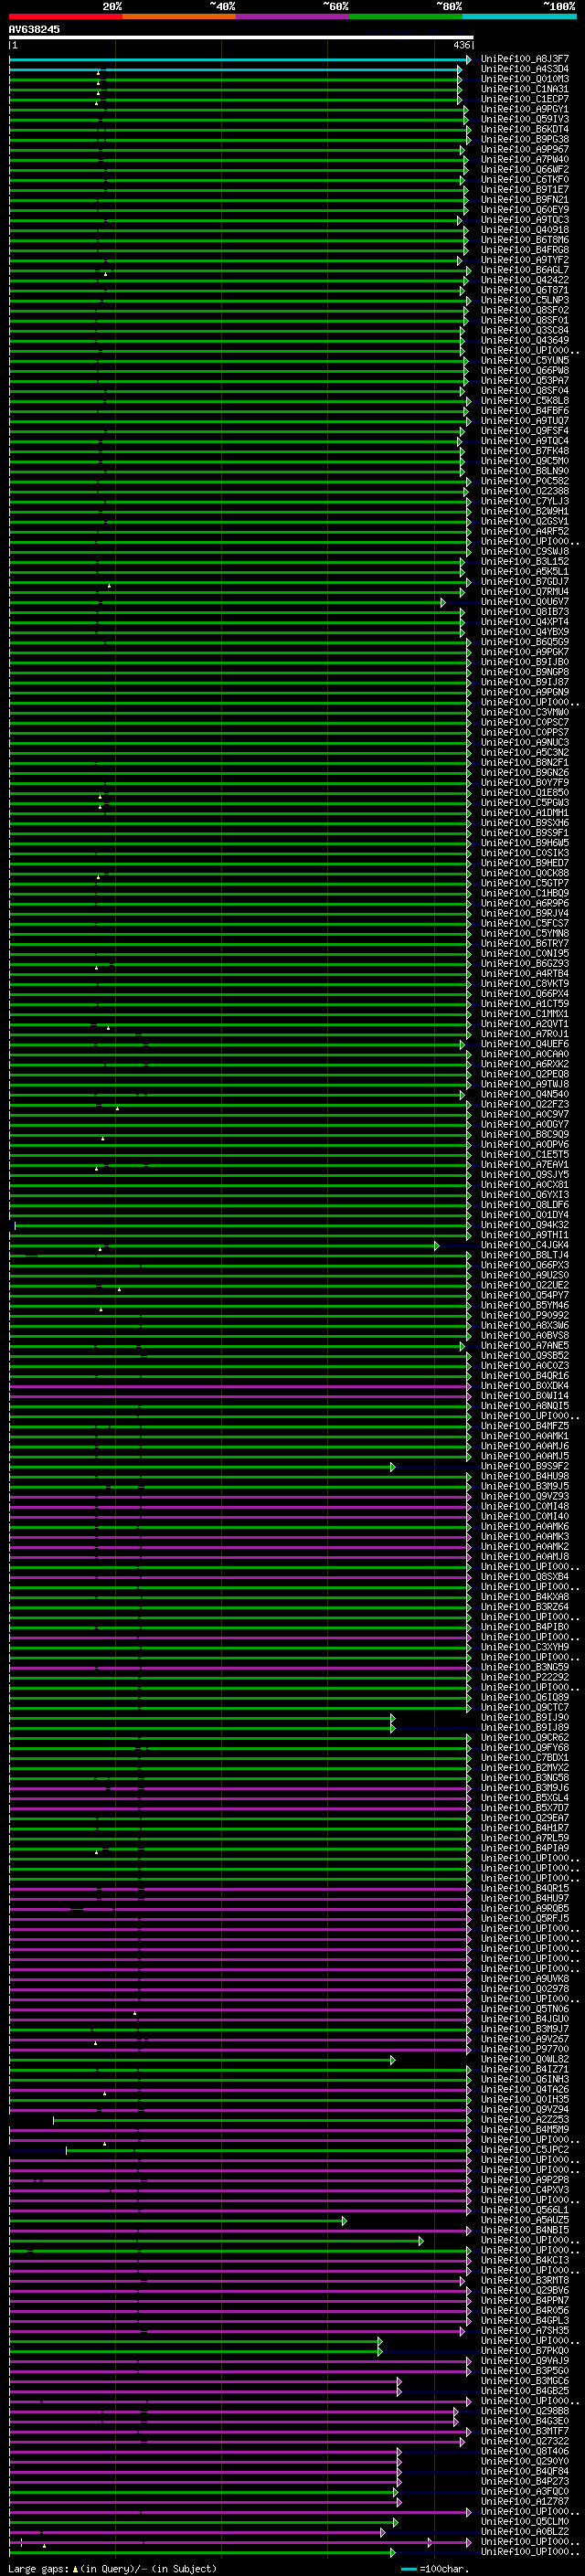Click label UniRef100_Q5CLM0
585x2576 pixels.
click(525, 2522)
